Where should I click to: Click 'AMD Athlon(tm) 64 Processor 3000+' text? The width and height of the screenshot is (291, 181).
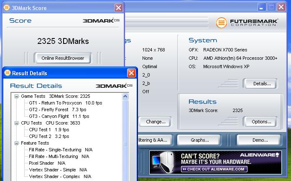click(240, 58)
